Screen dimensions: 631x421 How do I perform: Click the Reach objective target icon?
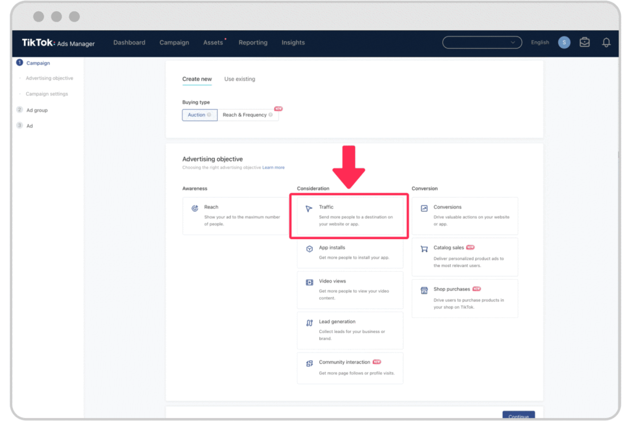pos(195,208)
